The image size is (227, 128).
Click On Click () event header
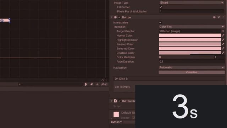click(x=121, y=79)
